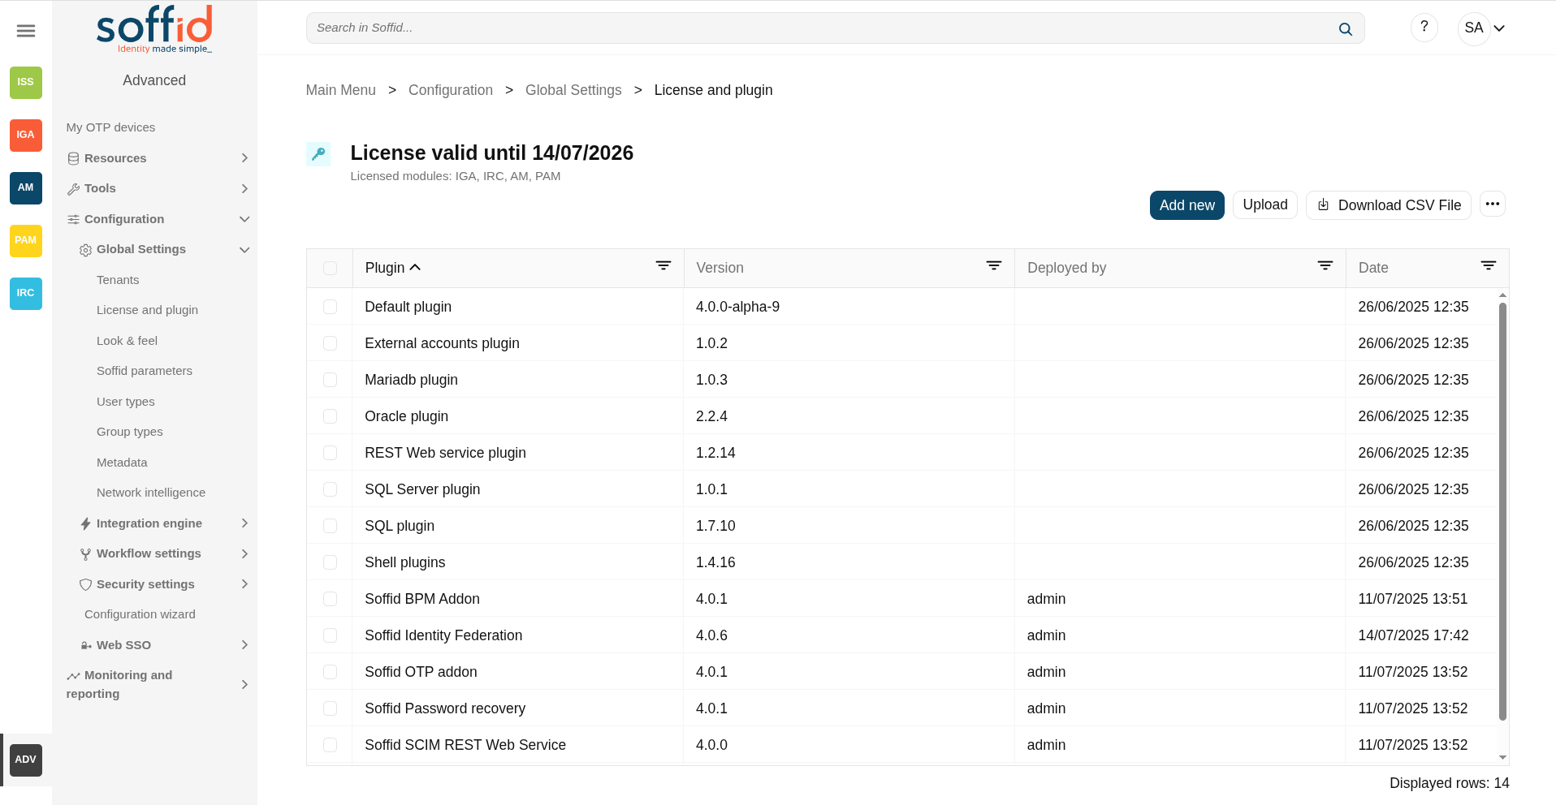Expand the Workflow settings chevron
The width and height of the screenshot is (1556, 805).
click(244, 554)
